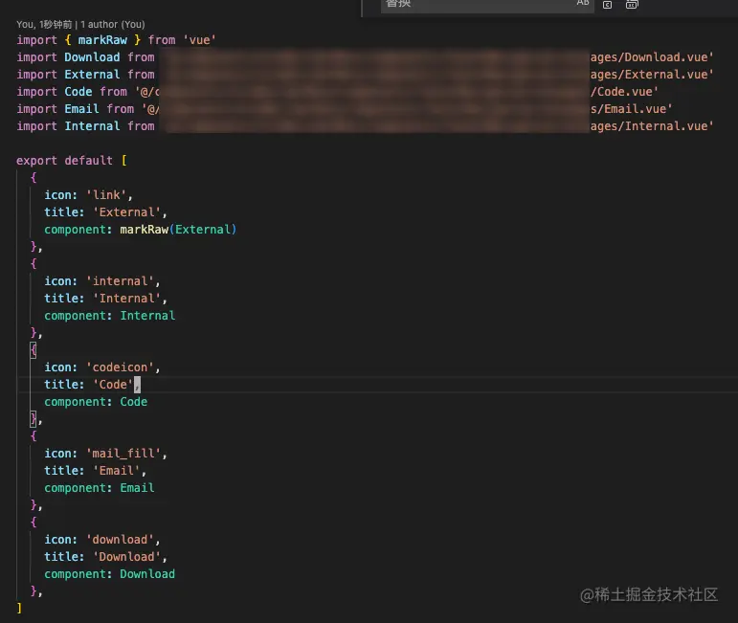Image resolution: width=738 pixels, height=623 pixels.
Task: Click the line title: 'Code'
Action: (x=92, y=385)
